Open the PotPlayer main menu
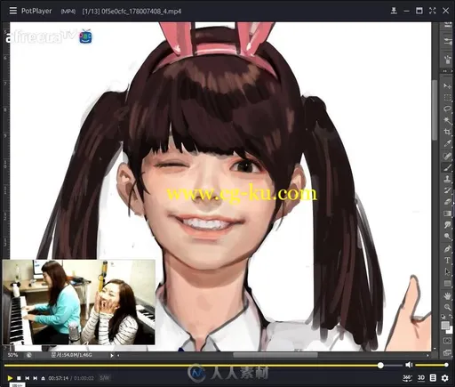 click(13, 11)
